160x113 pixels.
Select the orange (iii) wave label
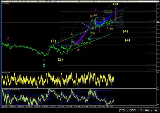[91, 16]
